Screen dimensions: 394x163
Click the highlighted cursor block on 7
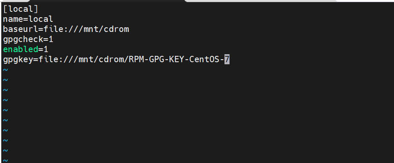(227, 59)
